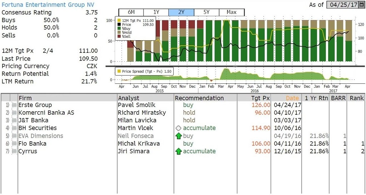
Task: Click the green upgrade arrow in Cyrrus row
Action: (179, 152)
